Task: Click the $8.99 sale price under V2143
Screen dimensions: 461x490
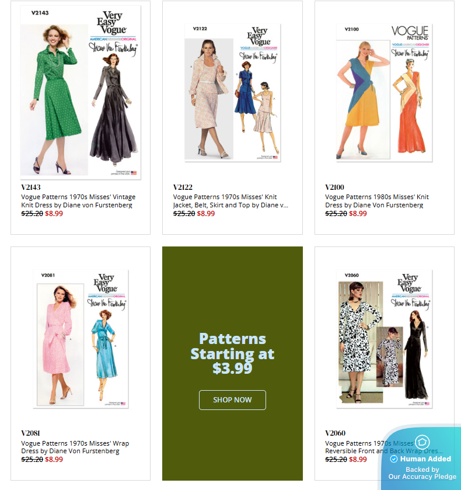Action: [x=54, y=213]
